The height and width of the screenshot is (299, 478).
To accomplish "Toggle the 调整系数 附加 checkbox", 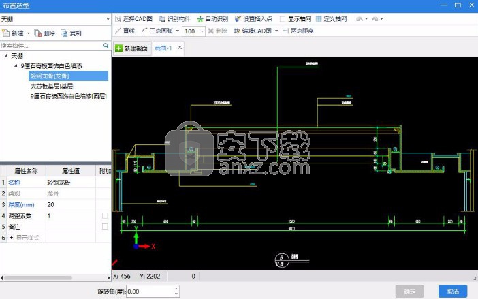I will click(105, 215).
